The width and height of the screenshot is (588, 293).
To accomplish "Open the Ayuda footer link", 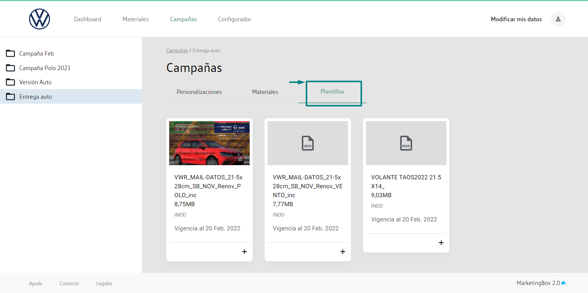I will pos(35,283).
